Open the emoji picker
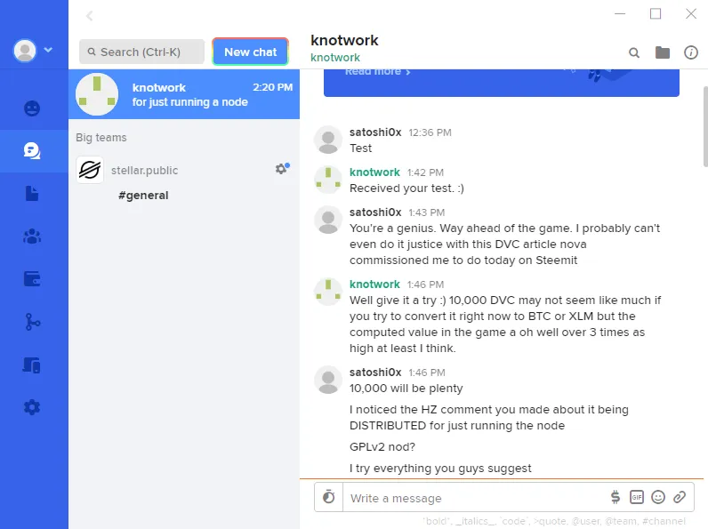Viewport: 708px width, 529px height. [658, 497]
